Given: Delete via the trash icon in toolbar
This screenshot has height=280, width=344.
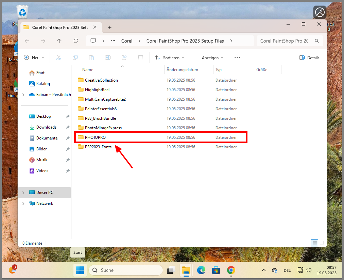Looking at the screenshot, I should pos(140,57).
